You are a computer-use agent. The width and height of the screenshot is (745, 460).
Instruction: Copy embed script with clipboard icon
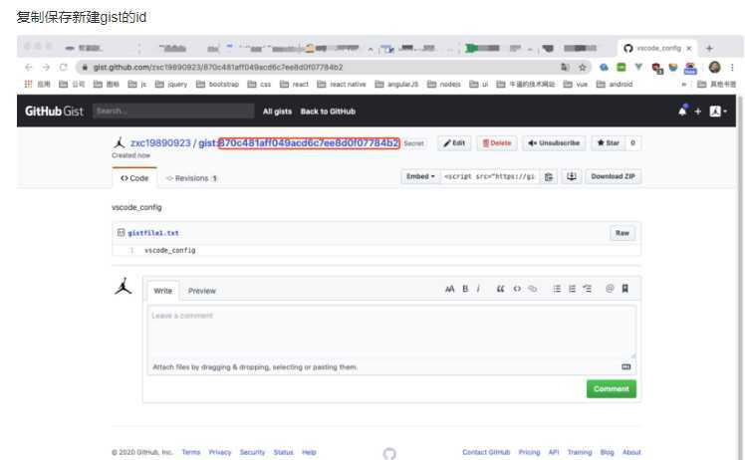point(549,177)
